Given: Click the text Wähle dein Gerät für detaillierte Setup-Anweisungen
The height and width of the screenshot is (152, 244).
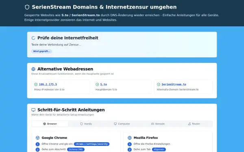Looking at the screenshot, I should click(x=63, y=115).
